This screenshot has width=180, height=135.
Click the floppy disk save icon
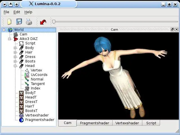coord(19,21)
